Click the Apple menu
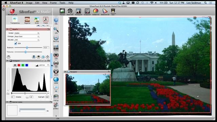 pos(6,3)
